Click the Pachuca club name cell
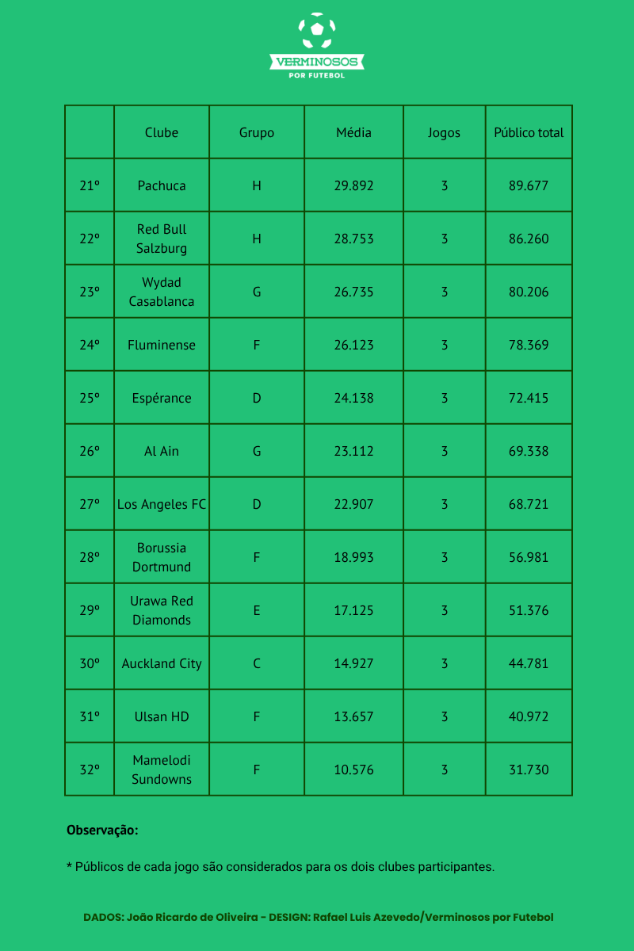This screenshot has width=634, height=951. [162, 185]
